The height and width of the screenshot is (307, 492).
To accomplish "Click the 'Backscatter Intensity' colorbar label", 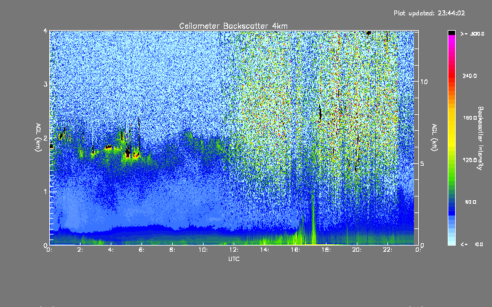I will pyautogui.click(x=480, y=138).
